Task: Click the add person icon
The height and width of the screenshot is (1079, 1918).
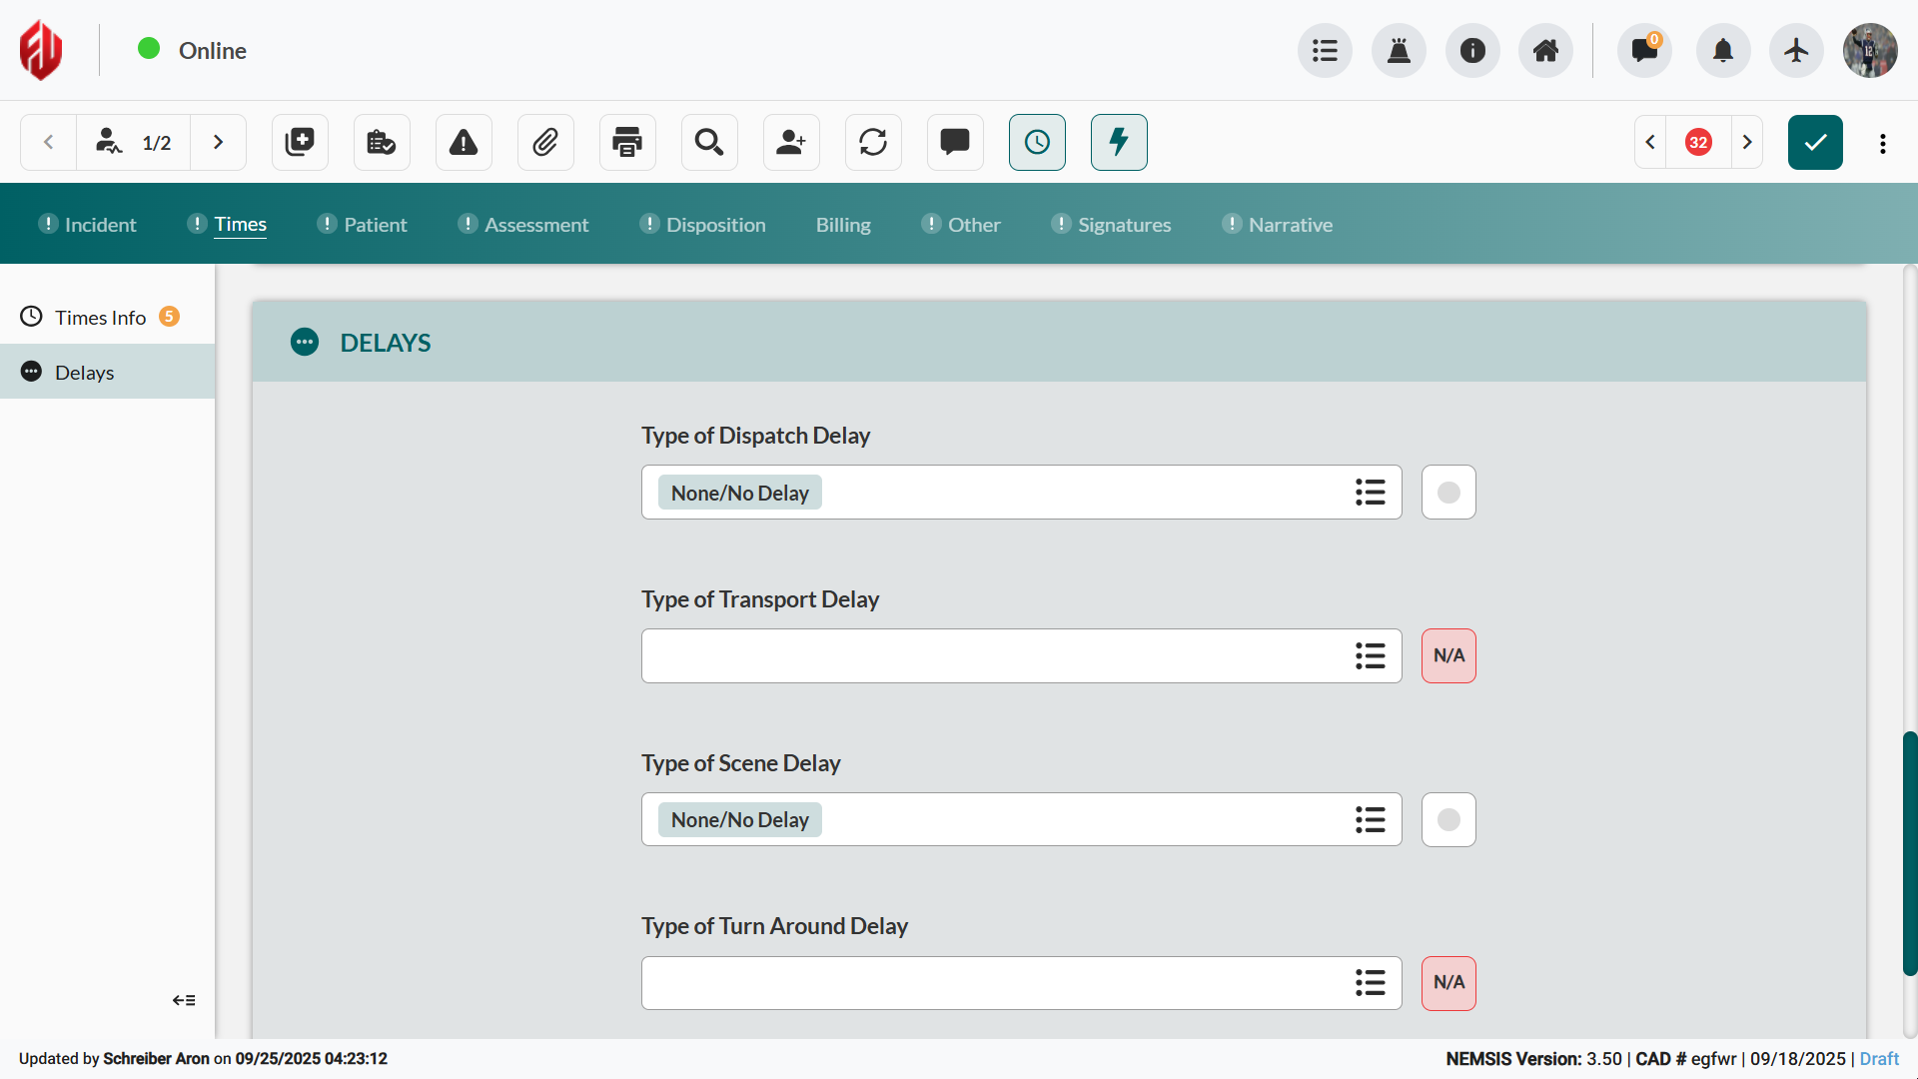Action: click(791, 142)
